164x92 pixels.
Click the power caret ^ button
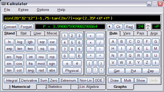(90, 49)
